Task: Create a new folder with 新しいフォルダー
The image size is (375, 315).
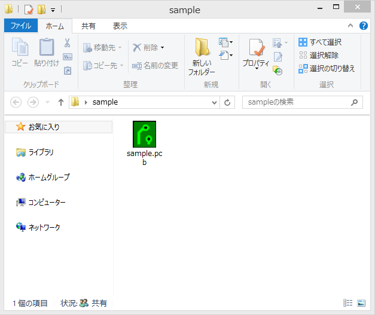Action: [x=202, y=57]
